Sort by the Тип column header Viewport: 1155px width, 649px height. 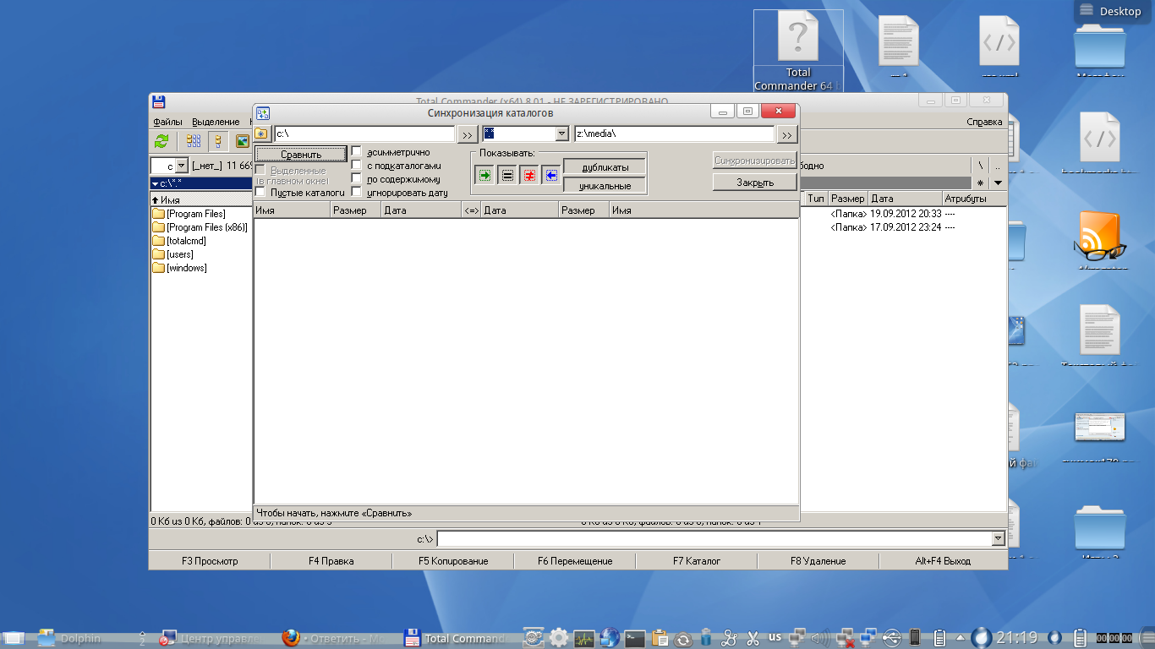click(x=815, y=199)
